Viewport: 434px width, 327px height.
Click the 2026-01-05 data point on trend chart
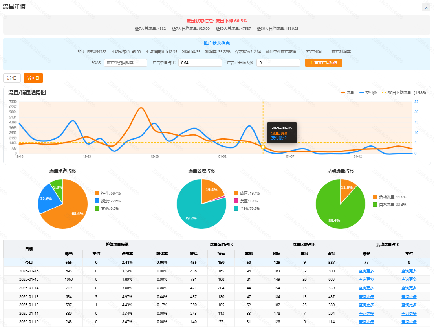[x=263, y=147]
